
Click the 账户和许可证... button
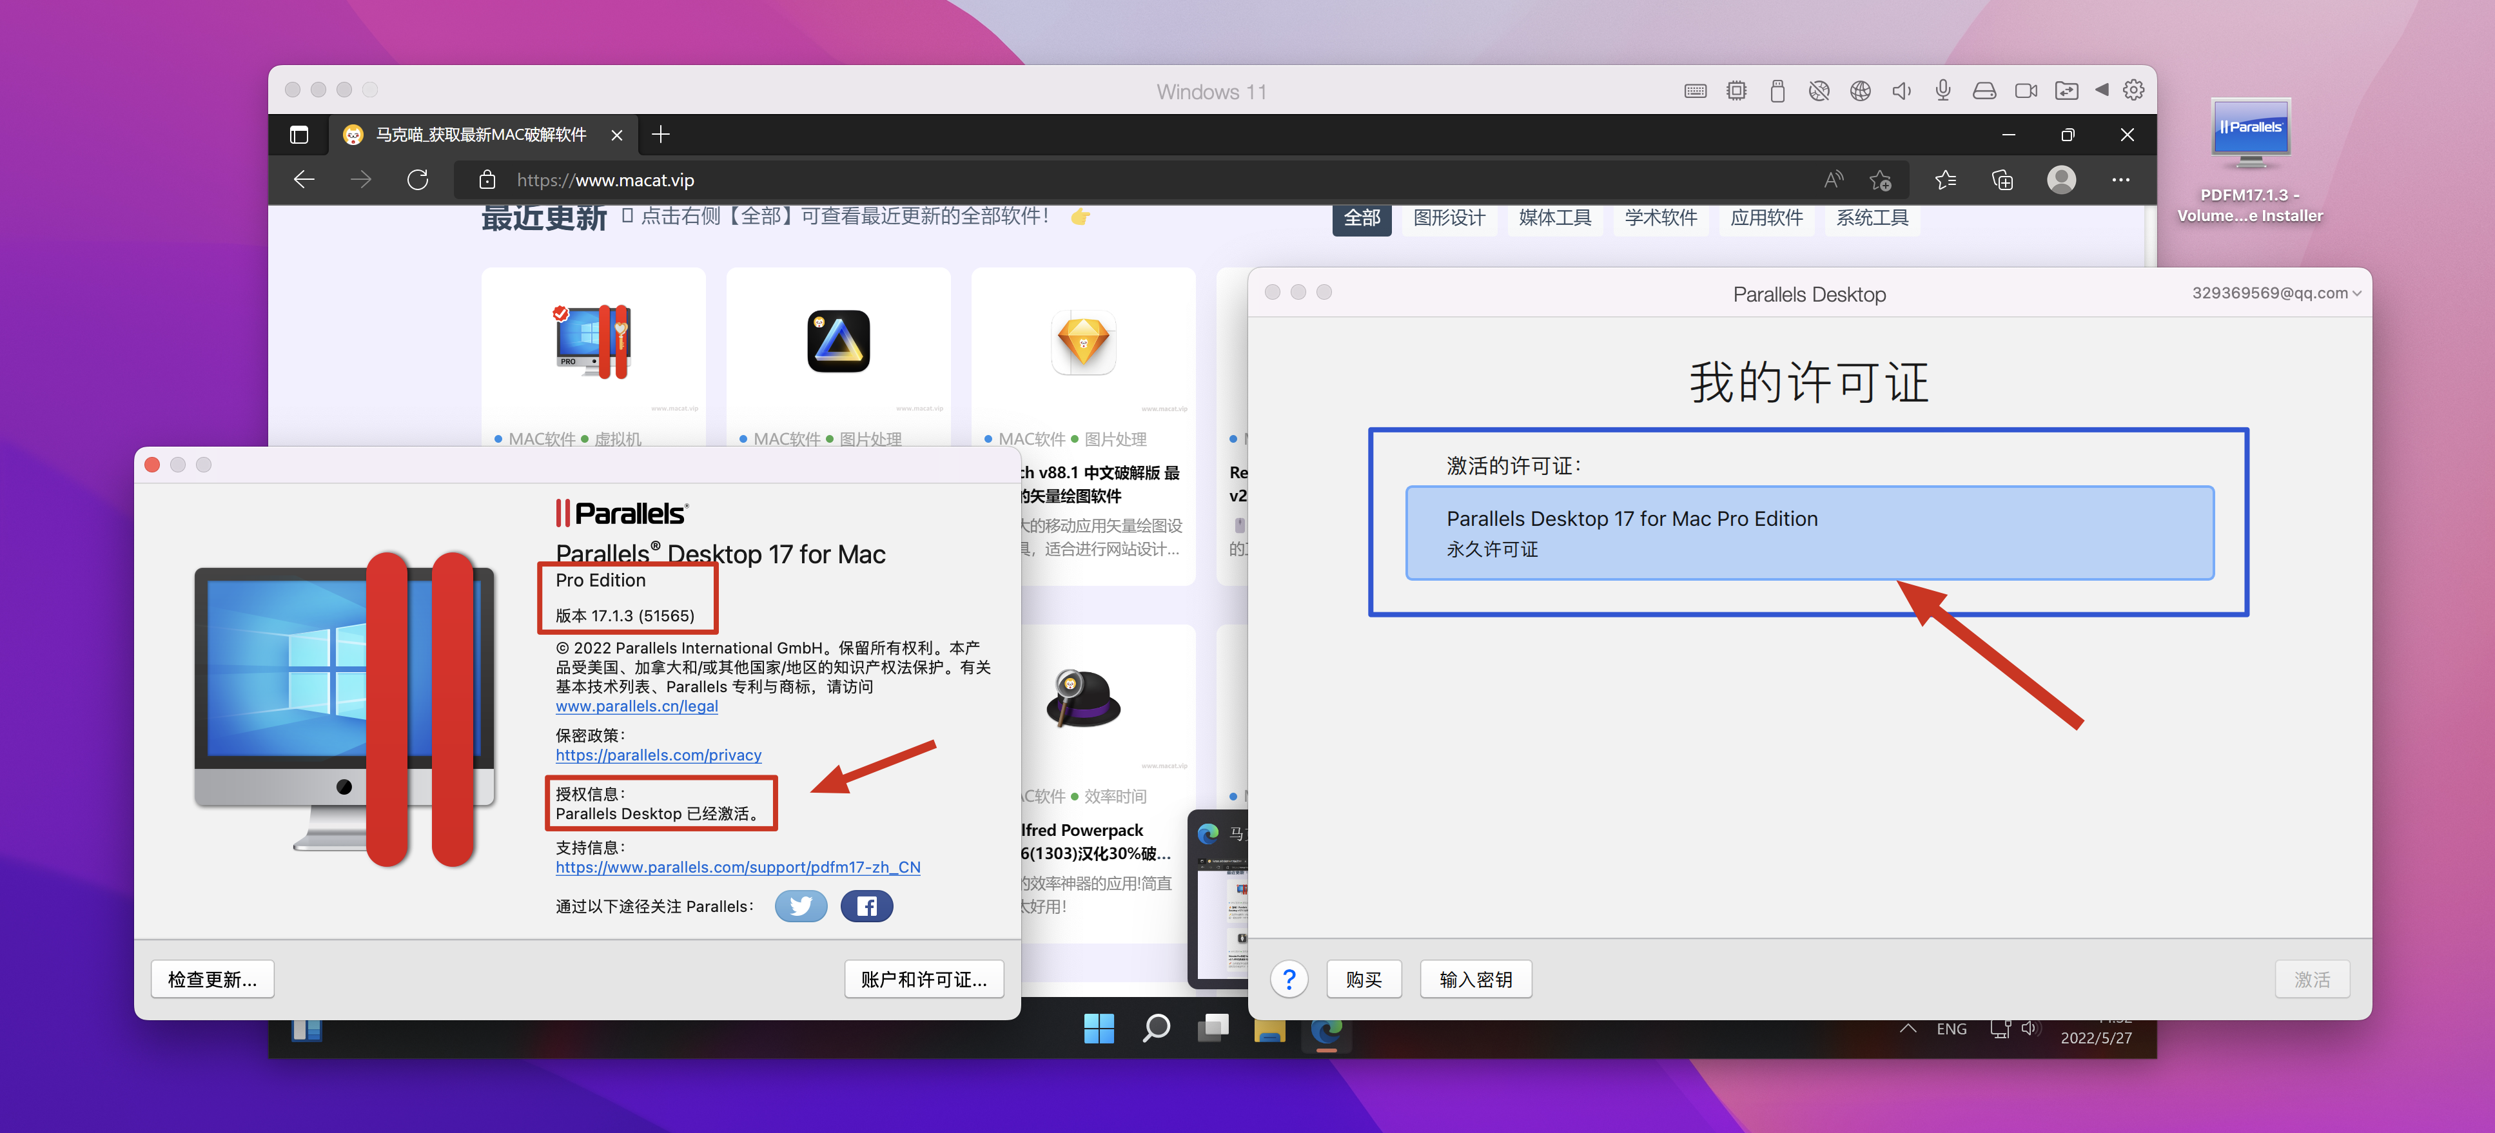point(924,979)
